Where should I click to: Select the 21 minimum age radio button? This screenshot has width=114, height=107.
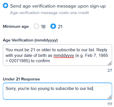click(x=53, y=26)
